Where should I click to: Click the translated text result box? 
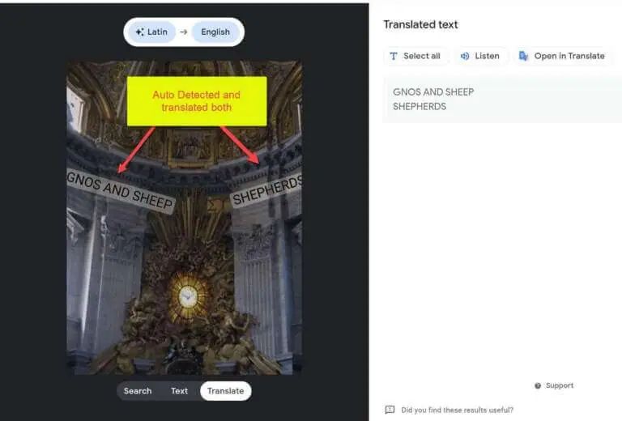(x=502, y=99)
